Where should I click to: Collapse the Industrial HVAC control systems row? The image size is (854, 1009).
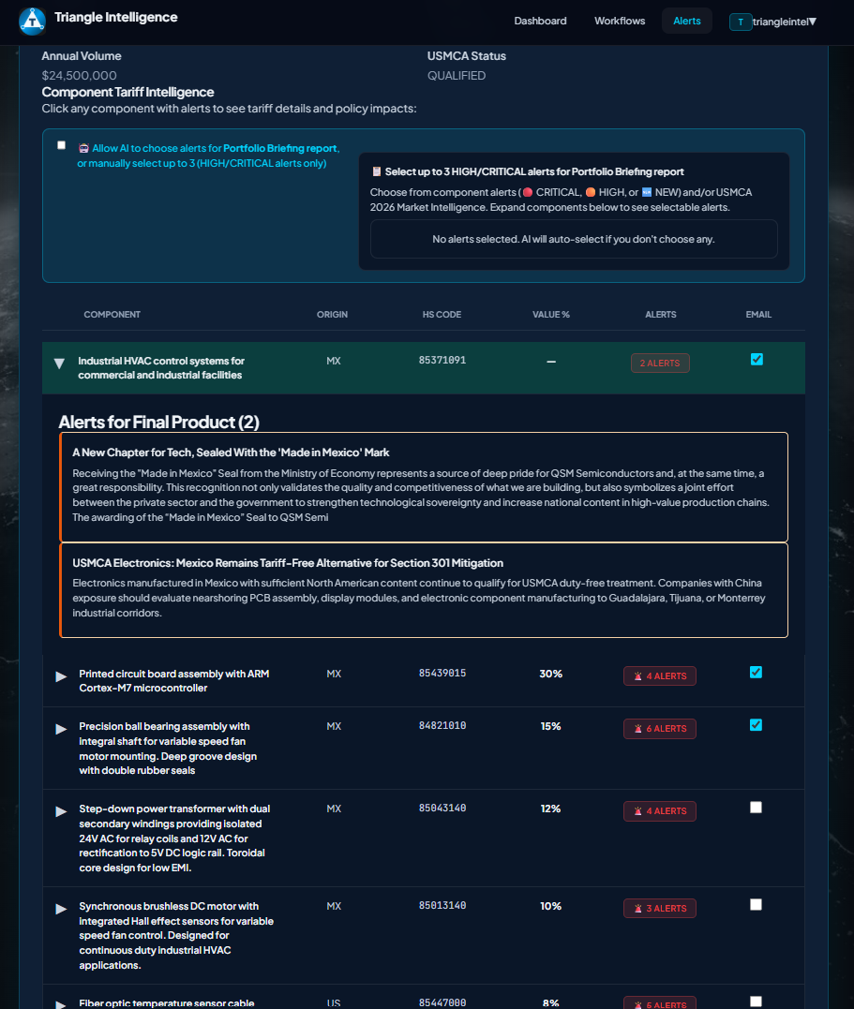(x=60, y=364)
